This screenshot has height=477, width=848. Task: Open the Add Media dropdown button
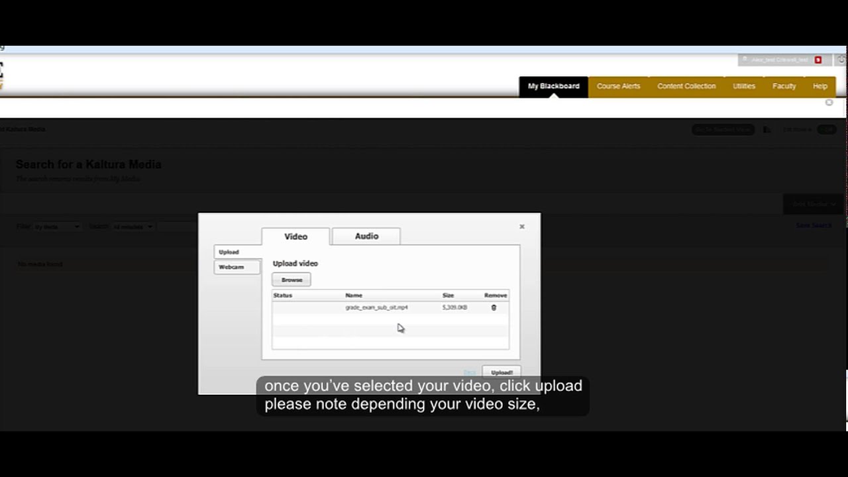coord(813,204)
